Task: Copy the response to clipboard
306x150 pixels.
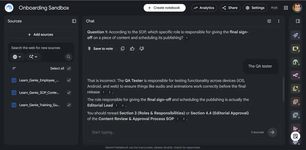Action: tap(122, 48)
